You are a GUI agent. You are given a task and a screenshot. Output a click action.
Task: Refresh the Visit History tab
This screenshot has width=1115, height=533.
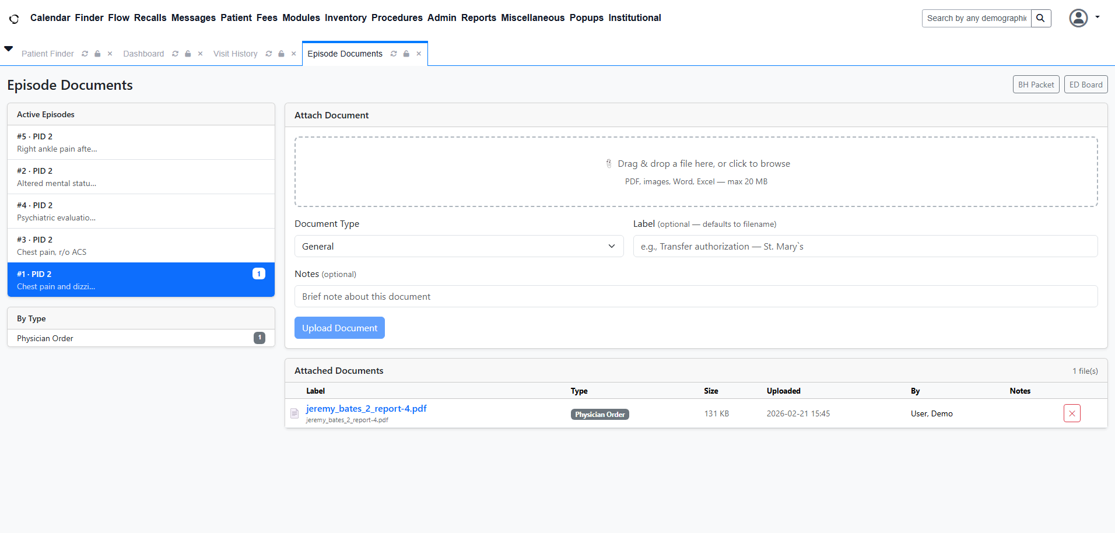coord(269,54)
